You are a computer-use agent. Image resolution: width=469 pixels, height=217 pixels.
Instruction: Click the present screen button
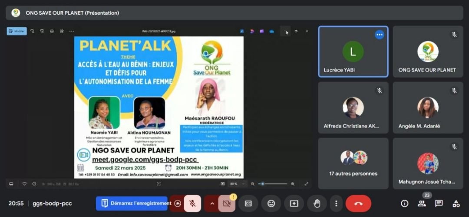click(x=294, y=204)
